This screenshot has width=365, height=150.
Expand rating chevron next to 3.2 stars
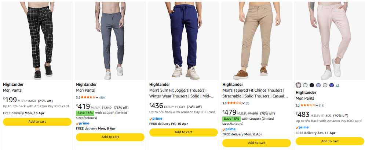[317, 105]
